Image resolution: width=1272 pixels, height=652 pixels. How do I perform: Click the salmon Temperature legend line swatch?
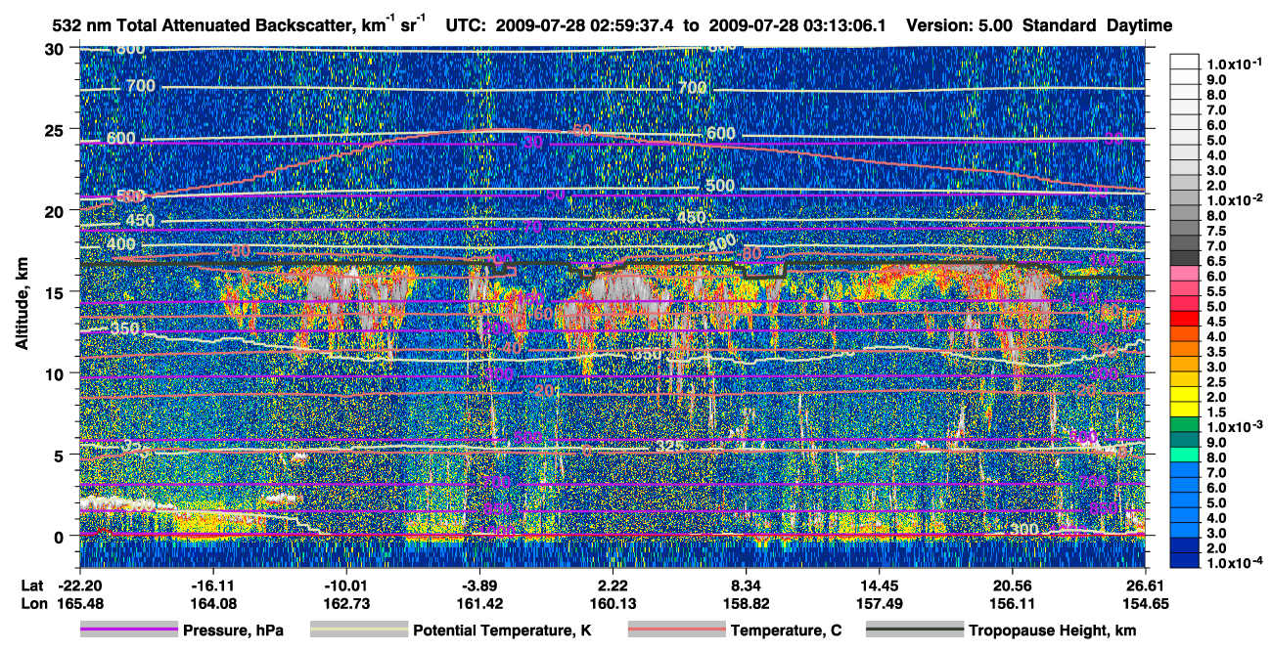tap(675, 630)
